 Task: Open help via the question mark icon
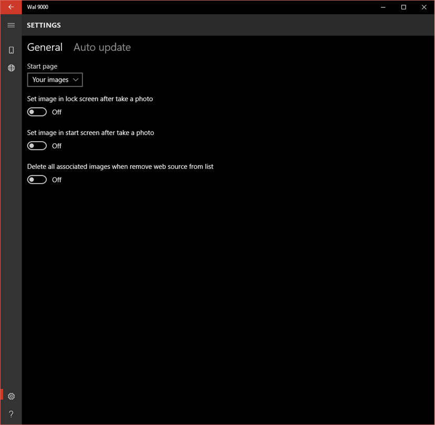point(11,414)
